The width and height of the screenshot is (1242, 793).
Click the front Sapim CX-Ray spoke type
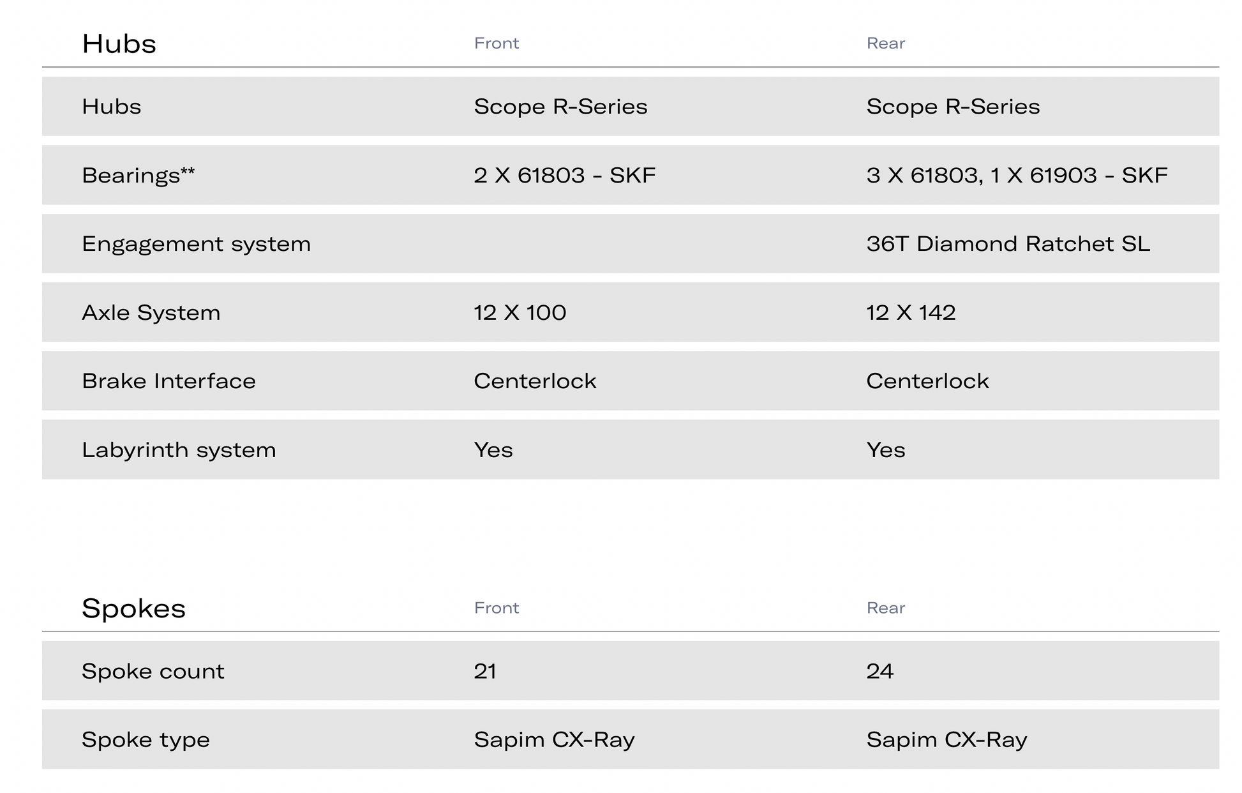pos(554,740)
